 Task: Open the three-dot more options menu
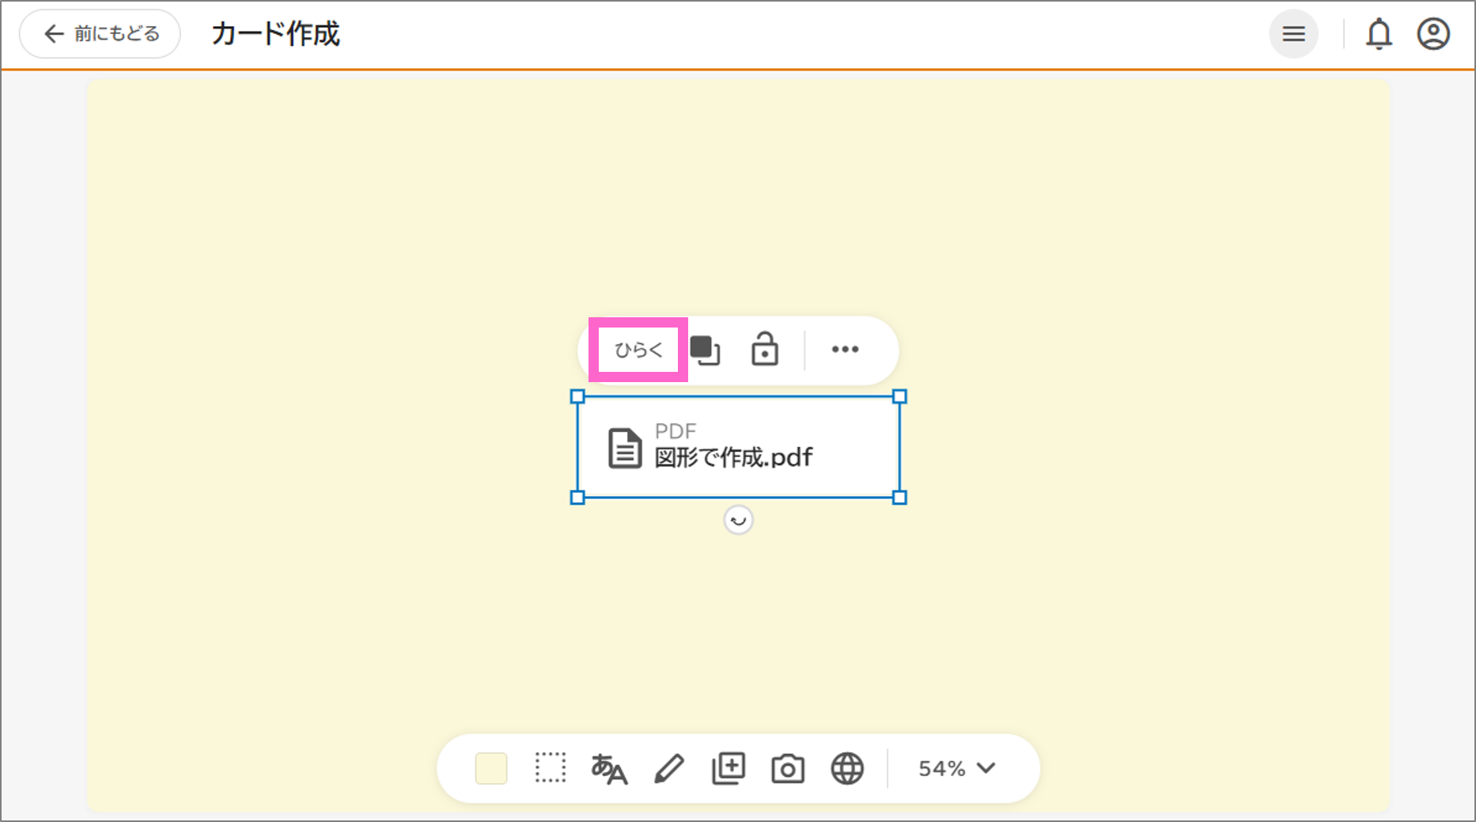coord(846,350)
